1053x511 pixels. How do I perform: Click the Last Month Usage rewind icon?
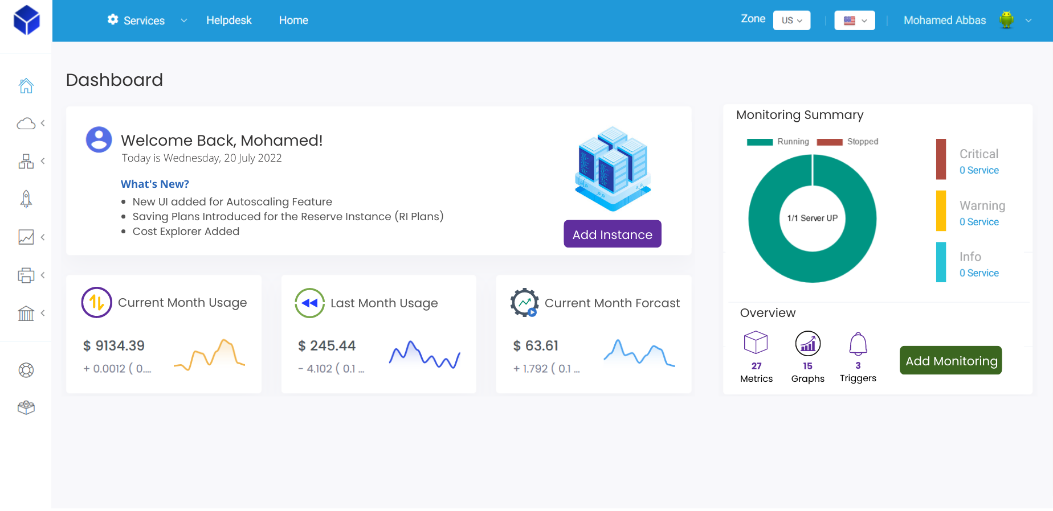click(310, 303)
